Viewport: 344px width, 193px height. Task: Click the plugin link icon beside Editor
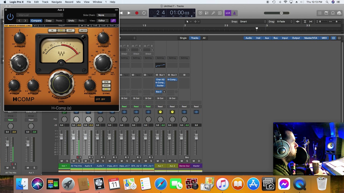pyautogui.click(x=113, y=21)
